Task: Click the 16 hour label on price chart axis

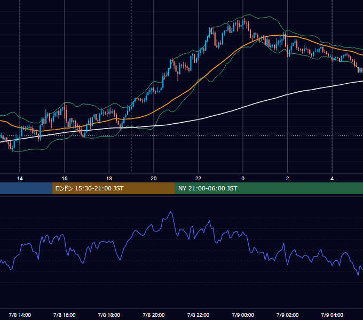Action: (x=65, y=179)
